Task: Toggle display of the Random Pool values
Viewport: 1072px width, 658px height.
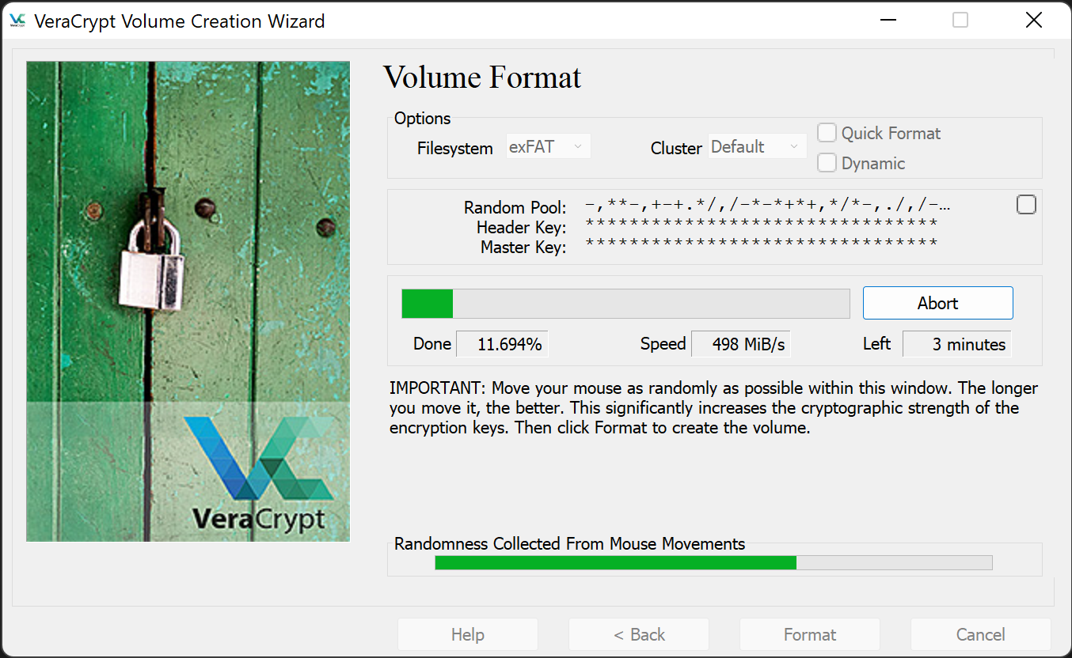Action: tap(1026, 204)
